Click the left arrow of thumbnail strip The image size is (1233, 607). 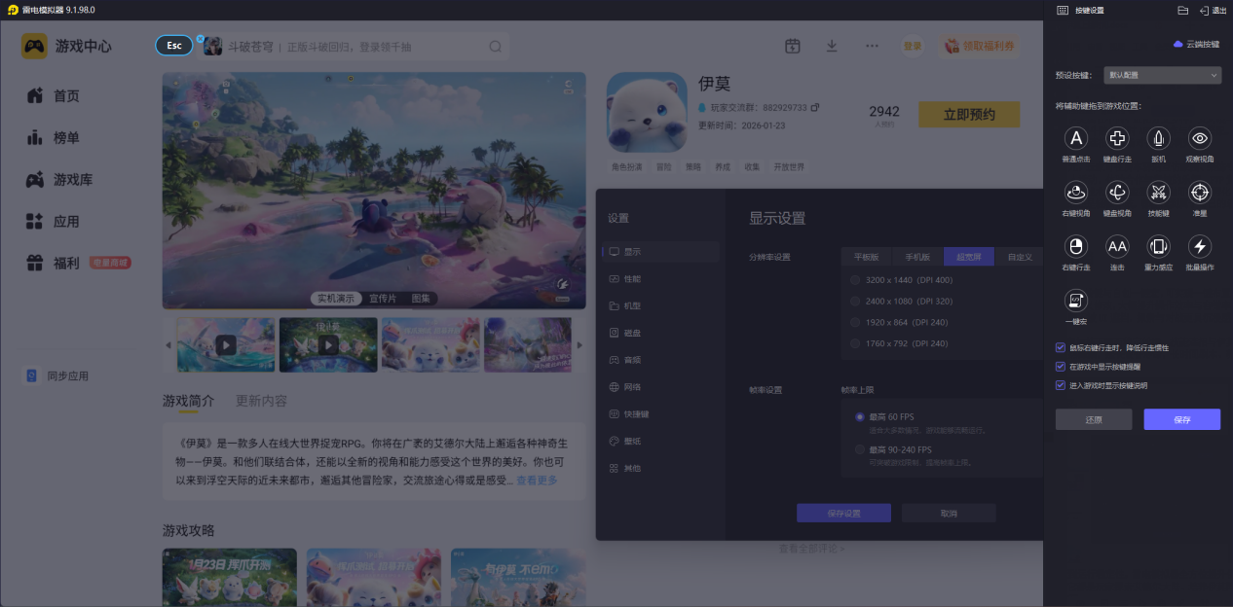tap(168, 345)
